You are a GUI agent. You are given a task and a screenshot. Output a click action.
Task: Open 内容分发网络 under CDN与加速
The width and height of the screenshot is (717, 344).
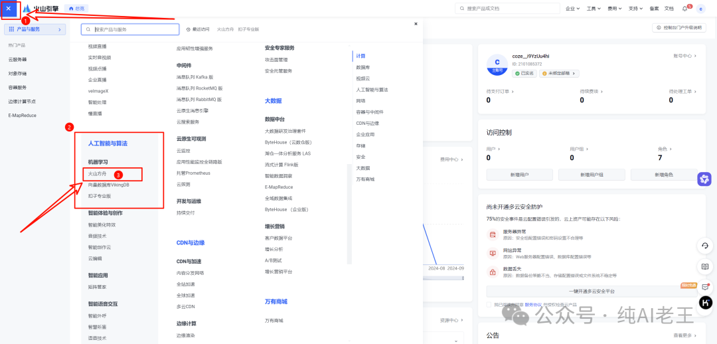[191, 273]
